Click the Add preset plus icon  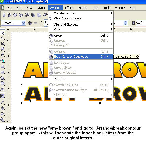tap(30, 23)
